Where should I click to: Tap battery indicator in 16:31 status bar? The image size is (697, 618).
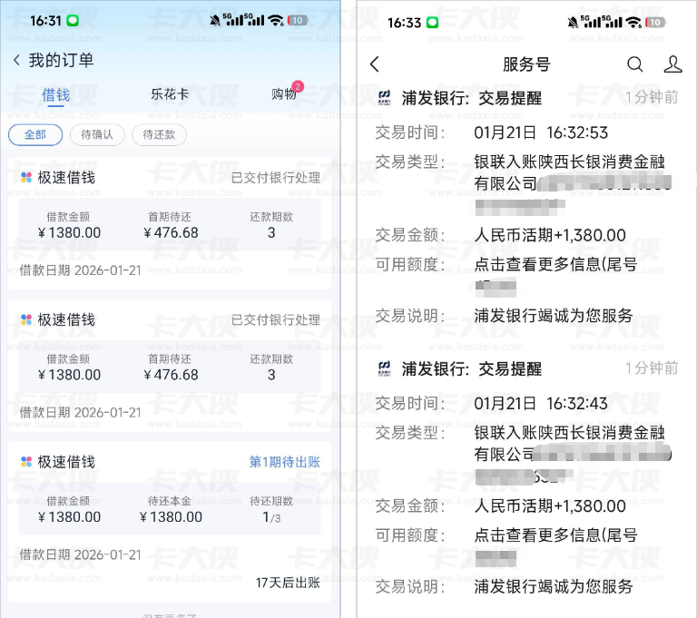click(298, 21)
